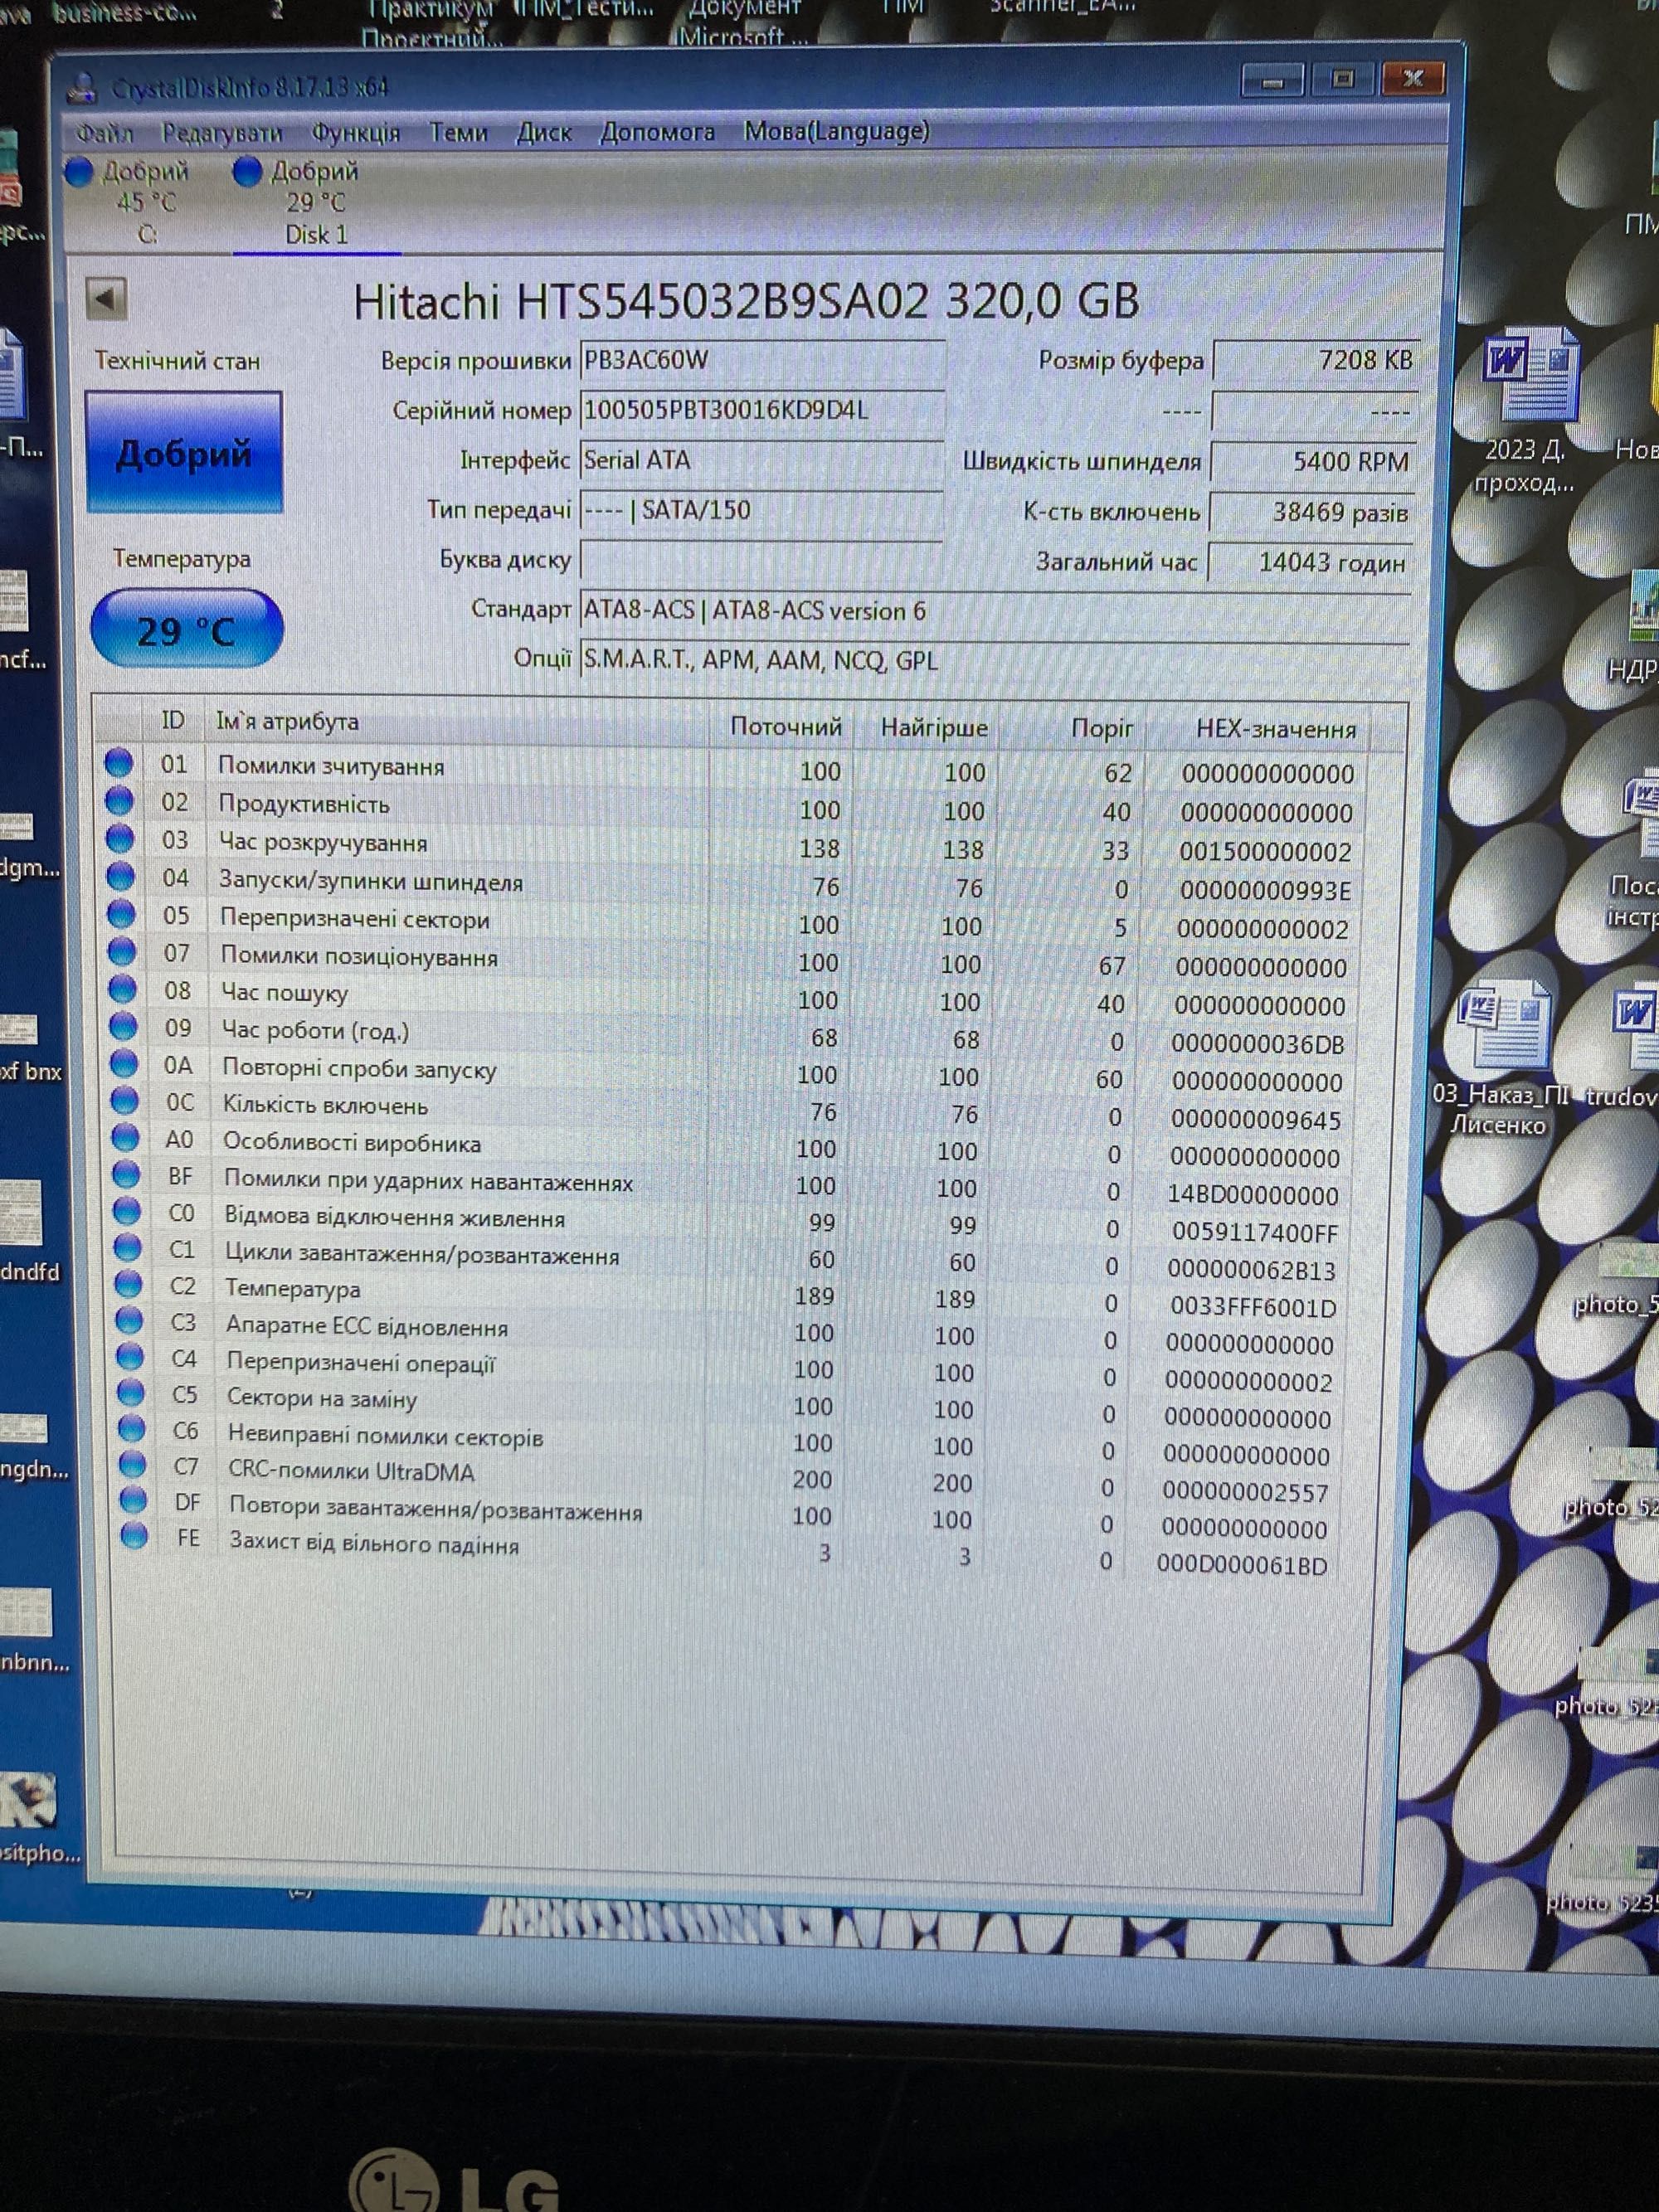The height and width of the screenshot is (2212, 1659).
Task: Click status icon for C2 Температура
Action: (x=128, y=1284)
